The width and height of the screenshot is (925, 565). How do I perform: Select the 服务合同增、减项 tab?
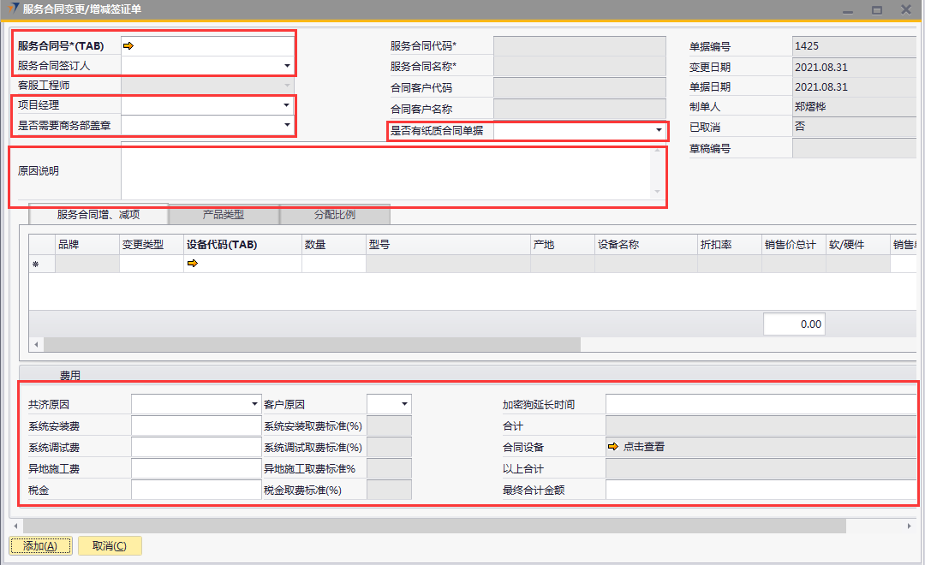pyautogui.click(x=98, y=214)
